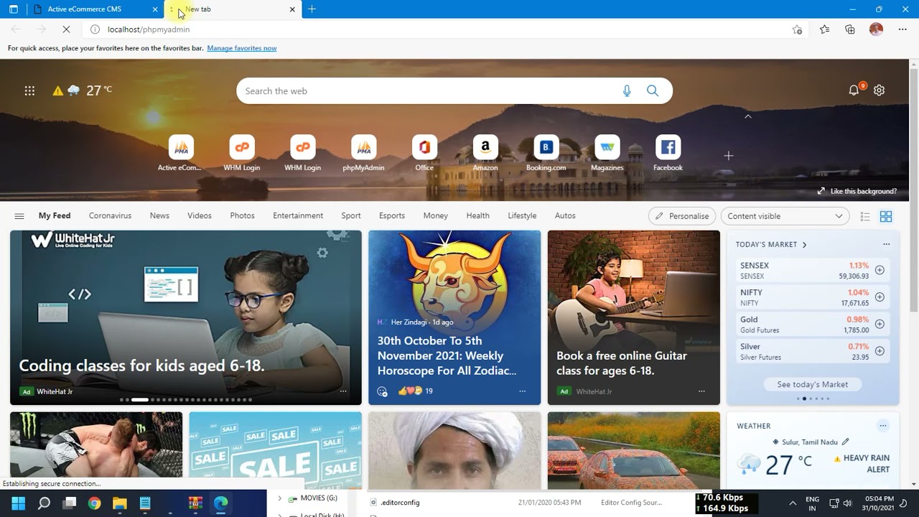919x517 pixels.
Task: Add this page to favorites
Action: 797,29
